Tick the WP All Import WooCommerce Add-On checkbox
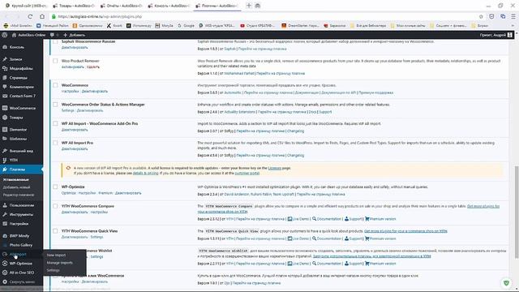Screen dimensions: 519x292 click(55, 123)
